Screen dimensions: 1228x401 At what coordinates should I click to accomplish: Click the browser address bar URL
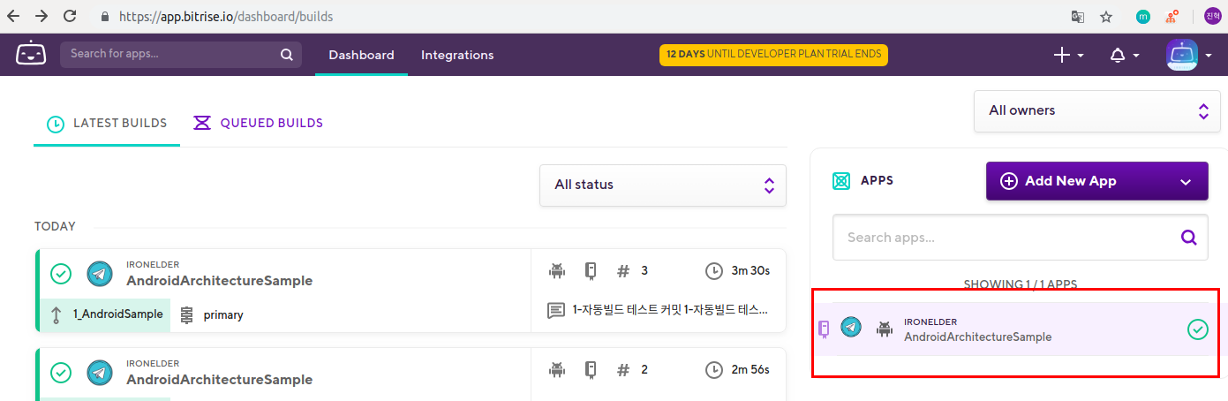225,16
